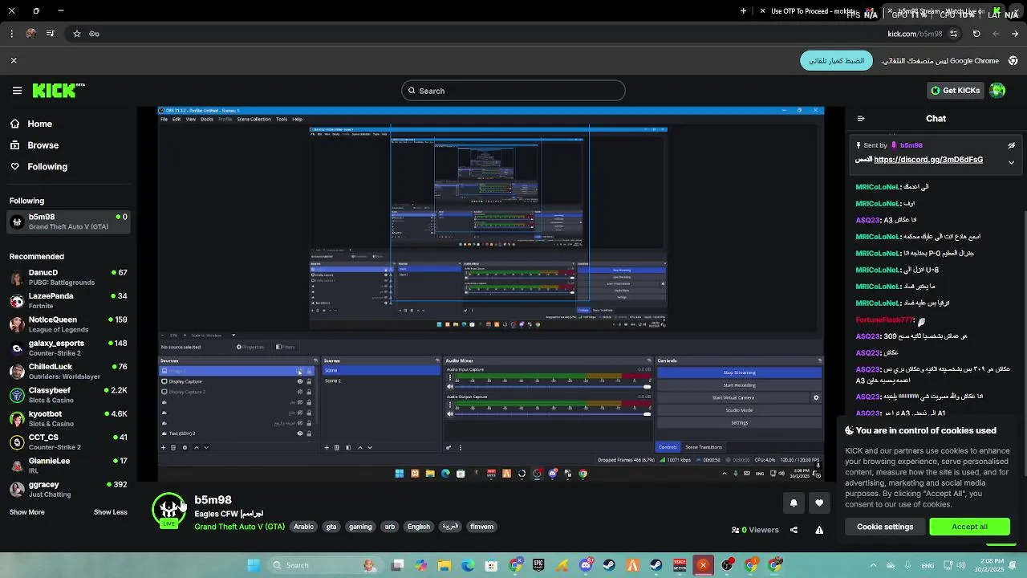
Task: Open LazeePanda recommended channel
Action: (68, 300)
